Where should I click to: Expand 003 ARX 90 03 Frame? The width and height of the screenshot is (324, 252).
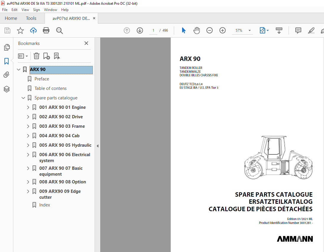click(28, 126)
